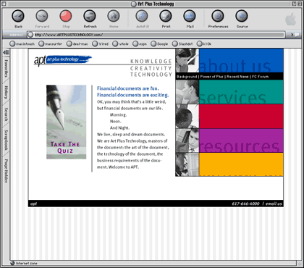The height and width of the screenshot is (268, 304).
Task: Open the Slashdot favorite link
Action: coord(182,43)
